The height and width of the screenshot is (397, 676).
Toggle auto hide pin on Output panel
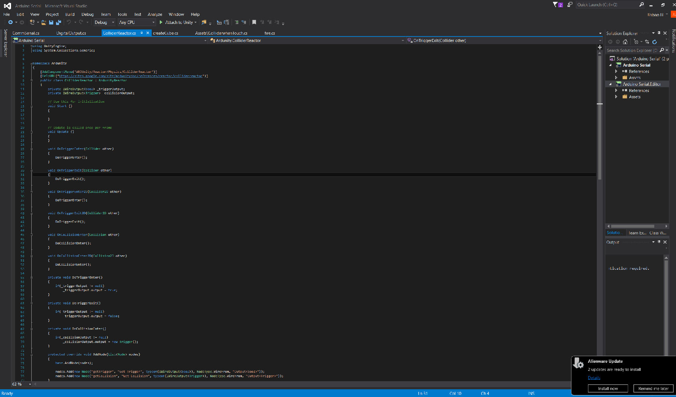659,242
